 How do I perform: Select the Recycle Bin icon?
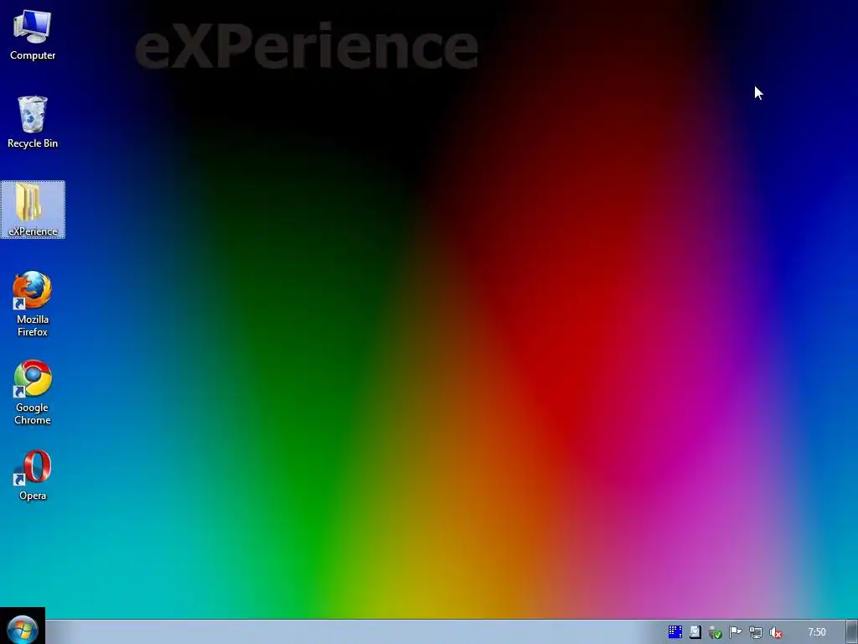33,122
